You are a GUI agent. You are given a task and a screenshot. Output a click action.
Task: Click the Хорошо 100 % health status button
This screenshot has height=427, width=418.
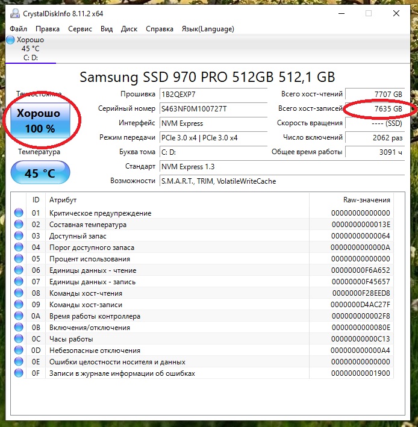(x=40, y=120)
